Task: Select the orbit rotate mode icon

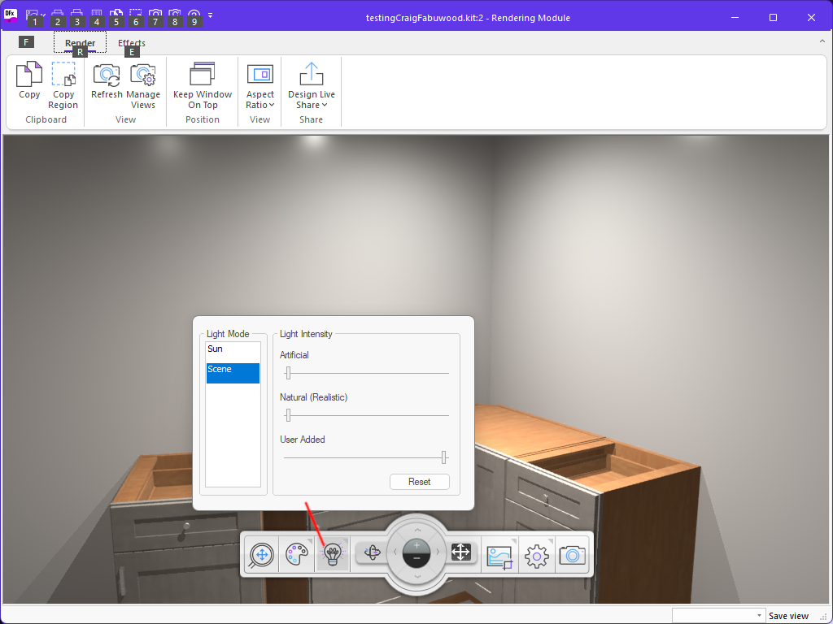Action: (373, 552)
